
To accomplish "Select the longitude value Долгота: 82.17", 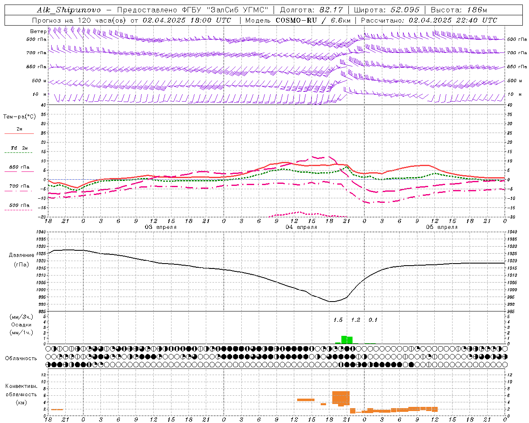I will 311,10.
